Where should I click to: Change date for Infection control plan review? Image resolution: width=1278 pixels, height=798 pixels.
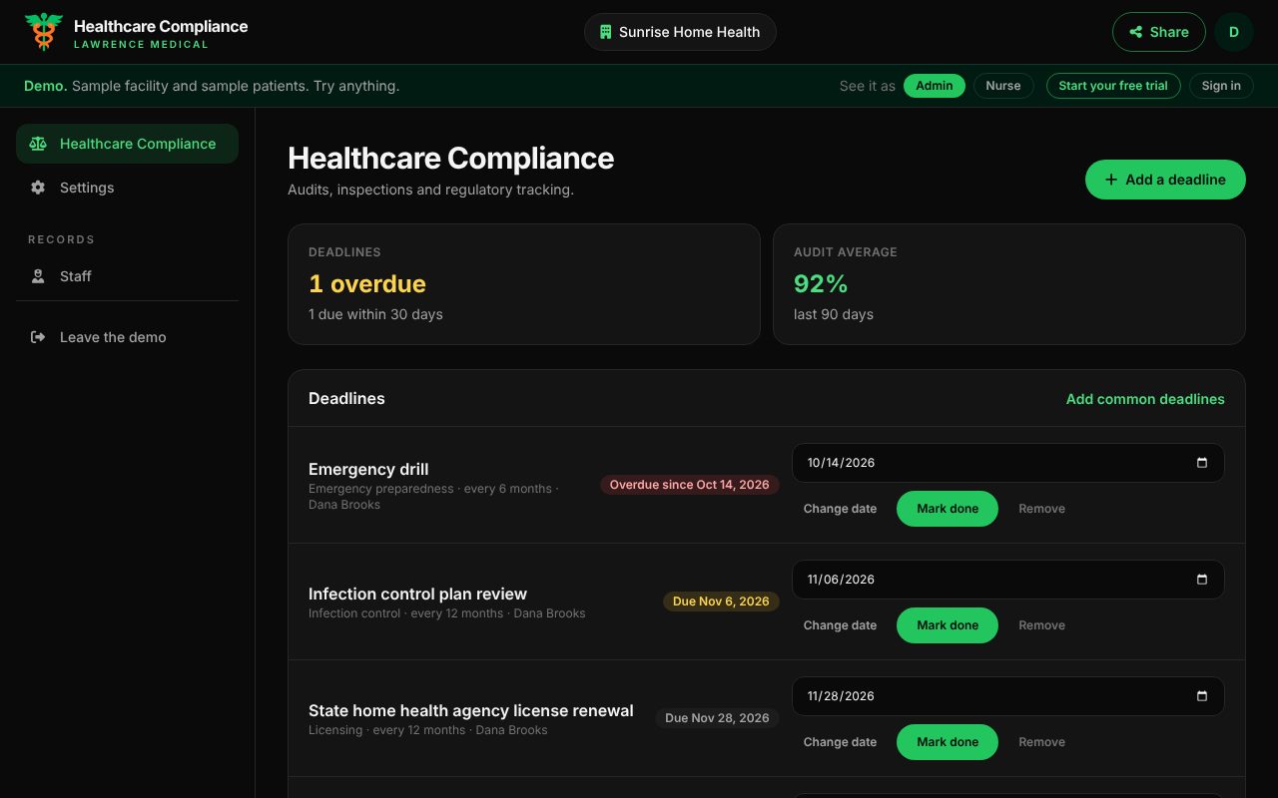pyautogui.click(x=840, y=625)
